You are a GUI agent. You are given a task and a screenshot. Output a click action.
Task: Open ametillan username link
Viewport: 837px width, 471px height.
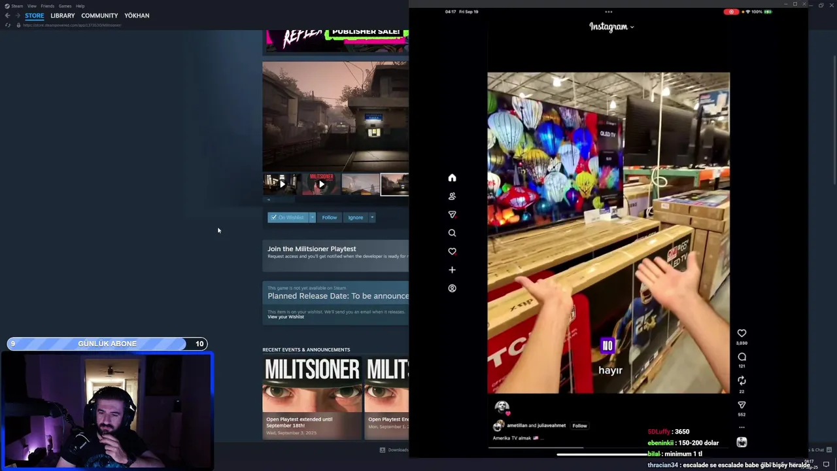pos(517,426)
